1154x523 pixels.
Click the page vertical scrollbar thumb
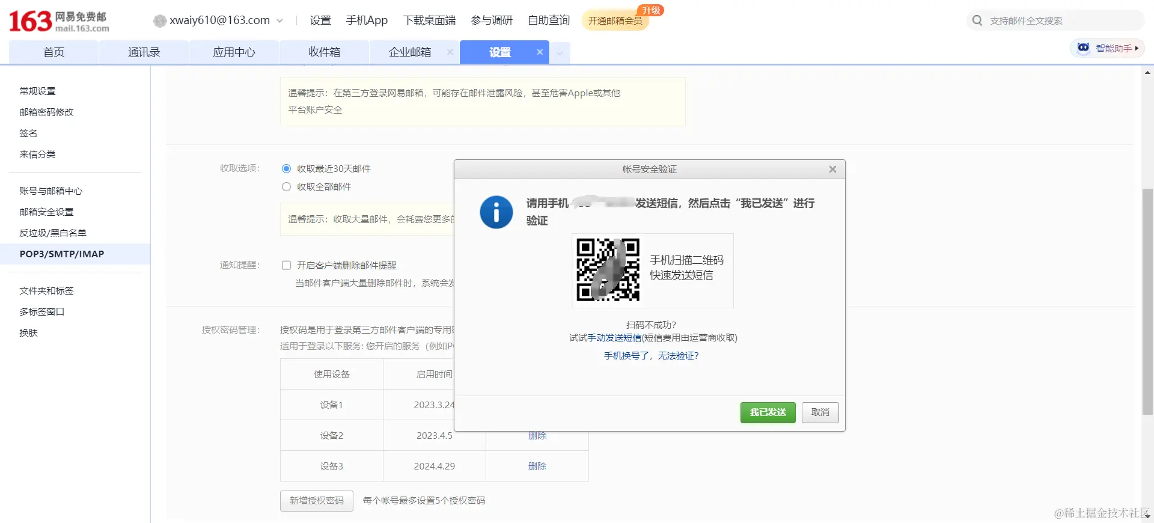(x=1147, y=302)
